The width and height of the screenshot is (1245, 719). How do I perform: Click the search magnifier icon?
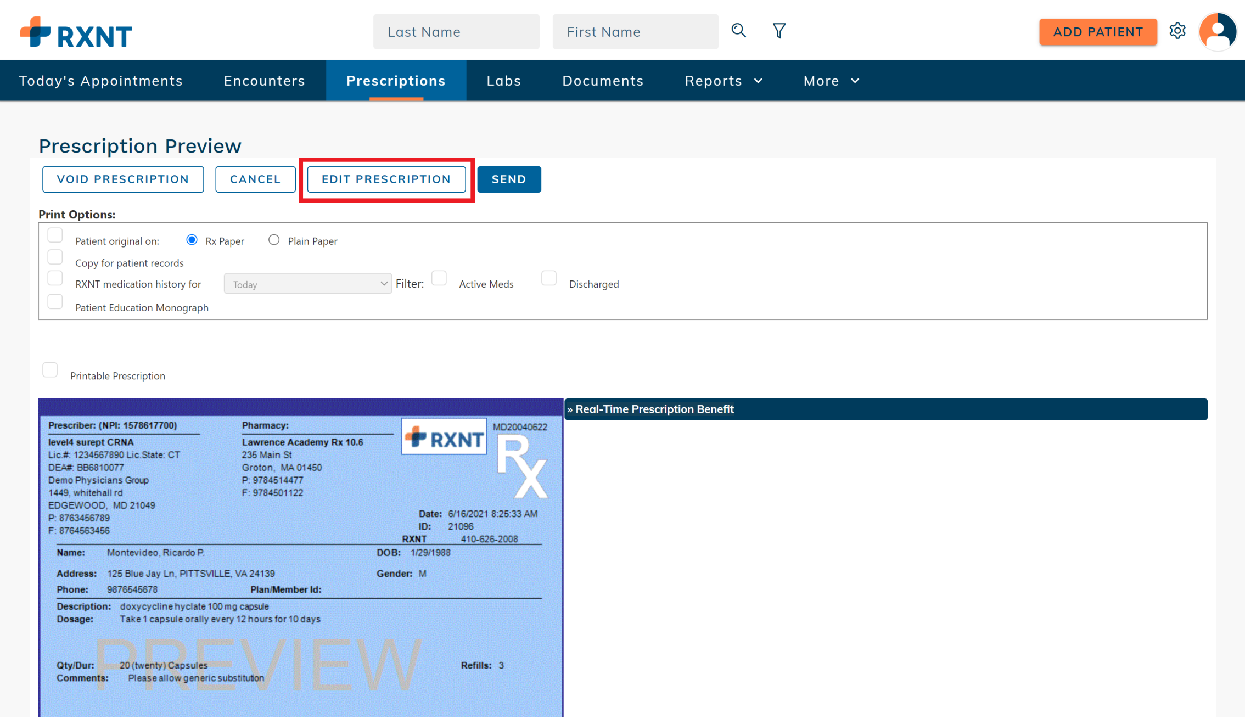click(738, 31)
